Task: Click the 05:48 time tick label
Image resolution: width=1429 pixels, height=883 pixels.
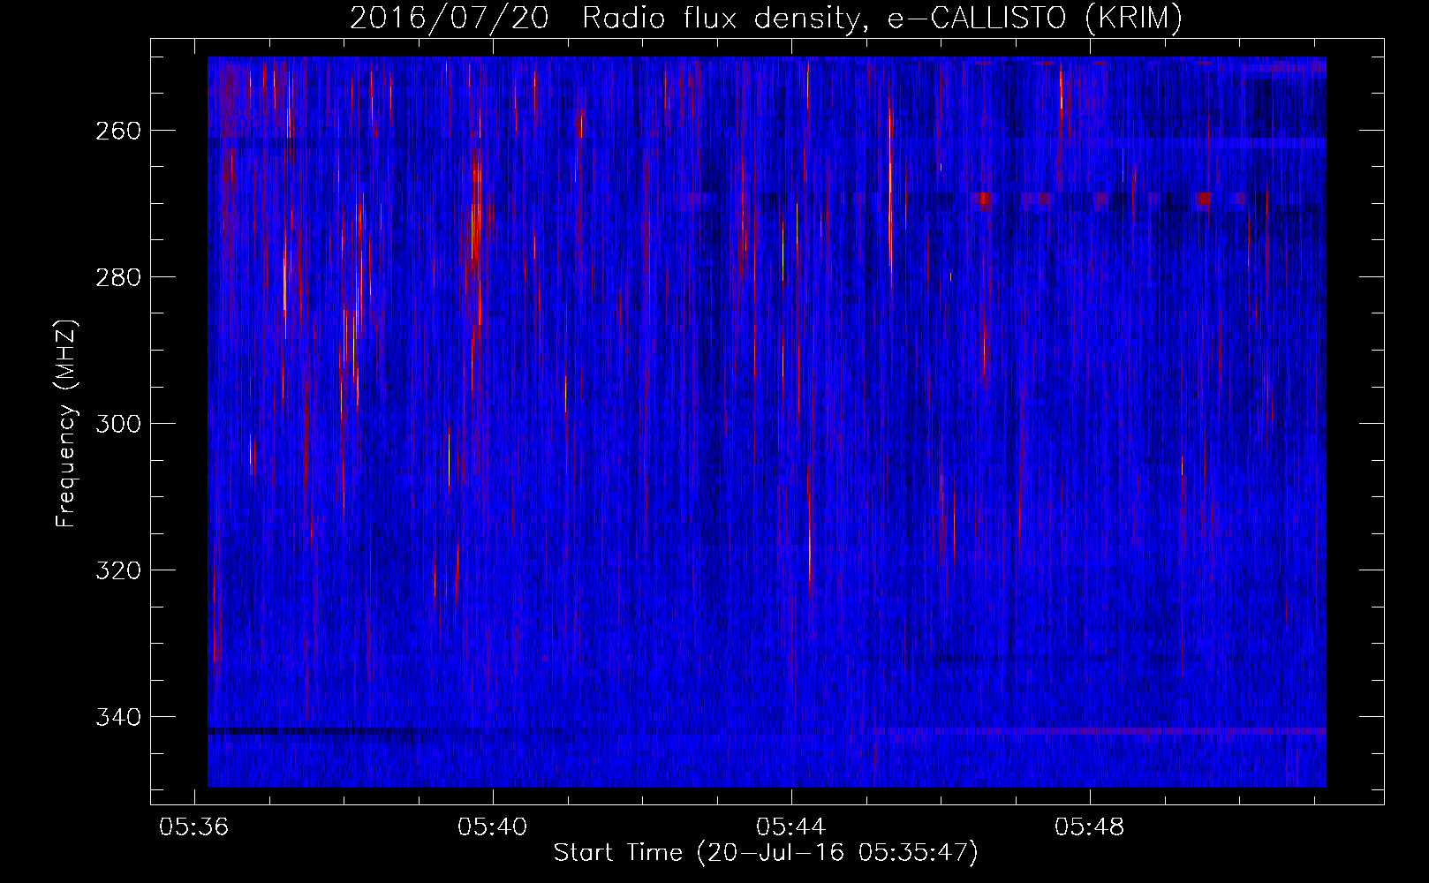Action: (1090, 827)
